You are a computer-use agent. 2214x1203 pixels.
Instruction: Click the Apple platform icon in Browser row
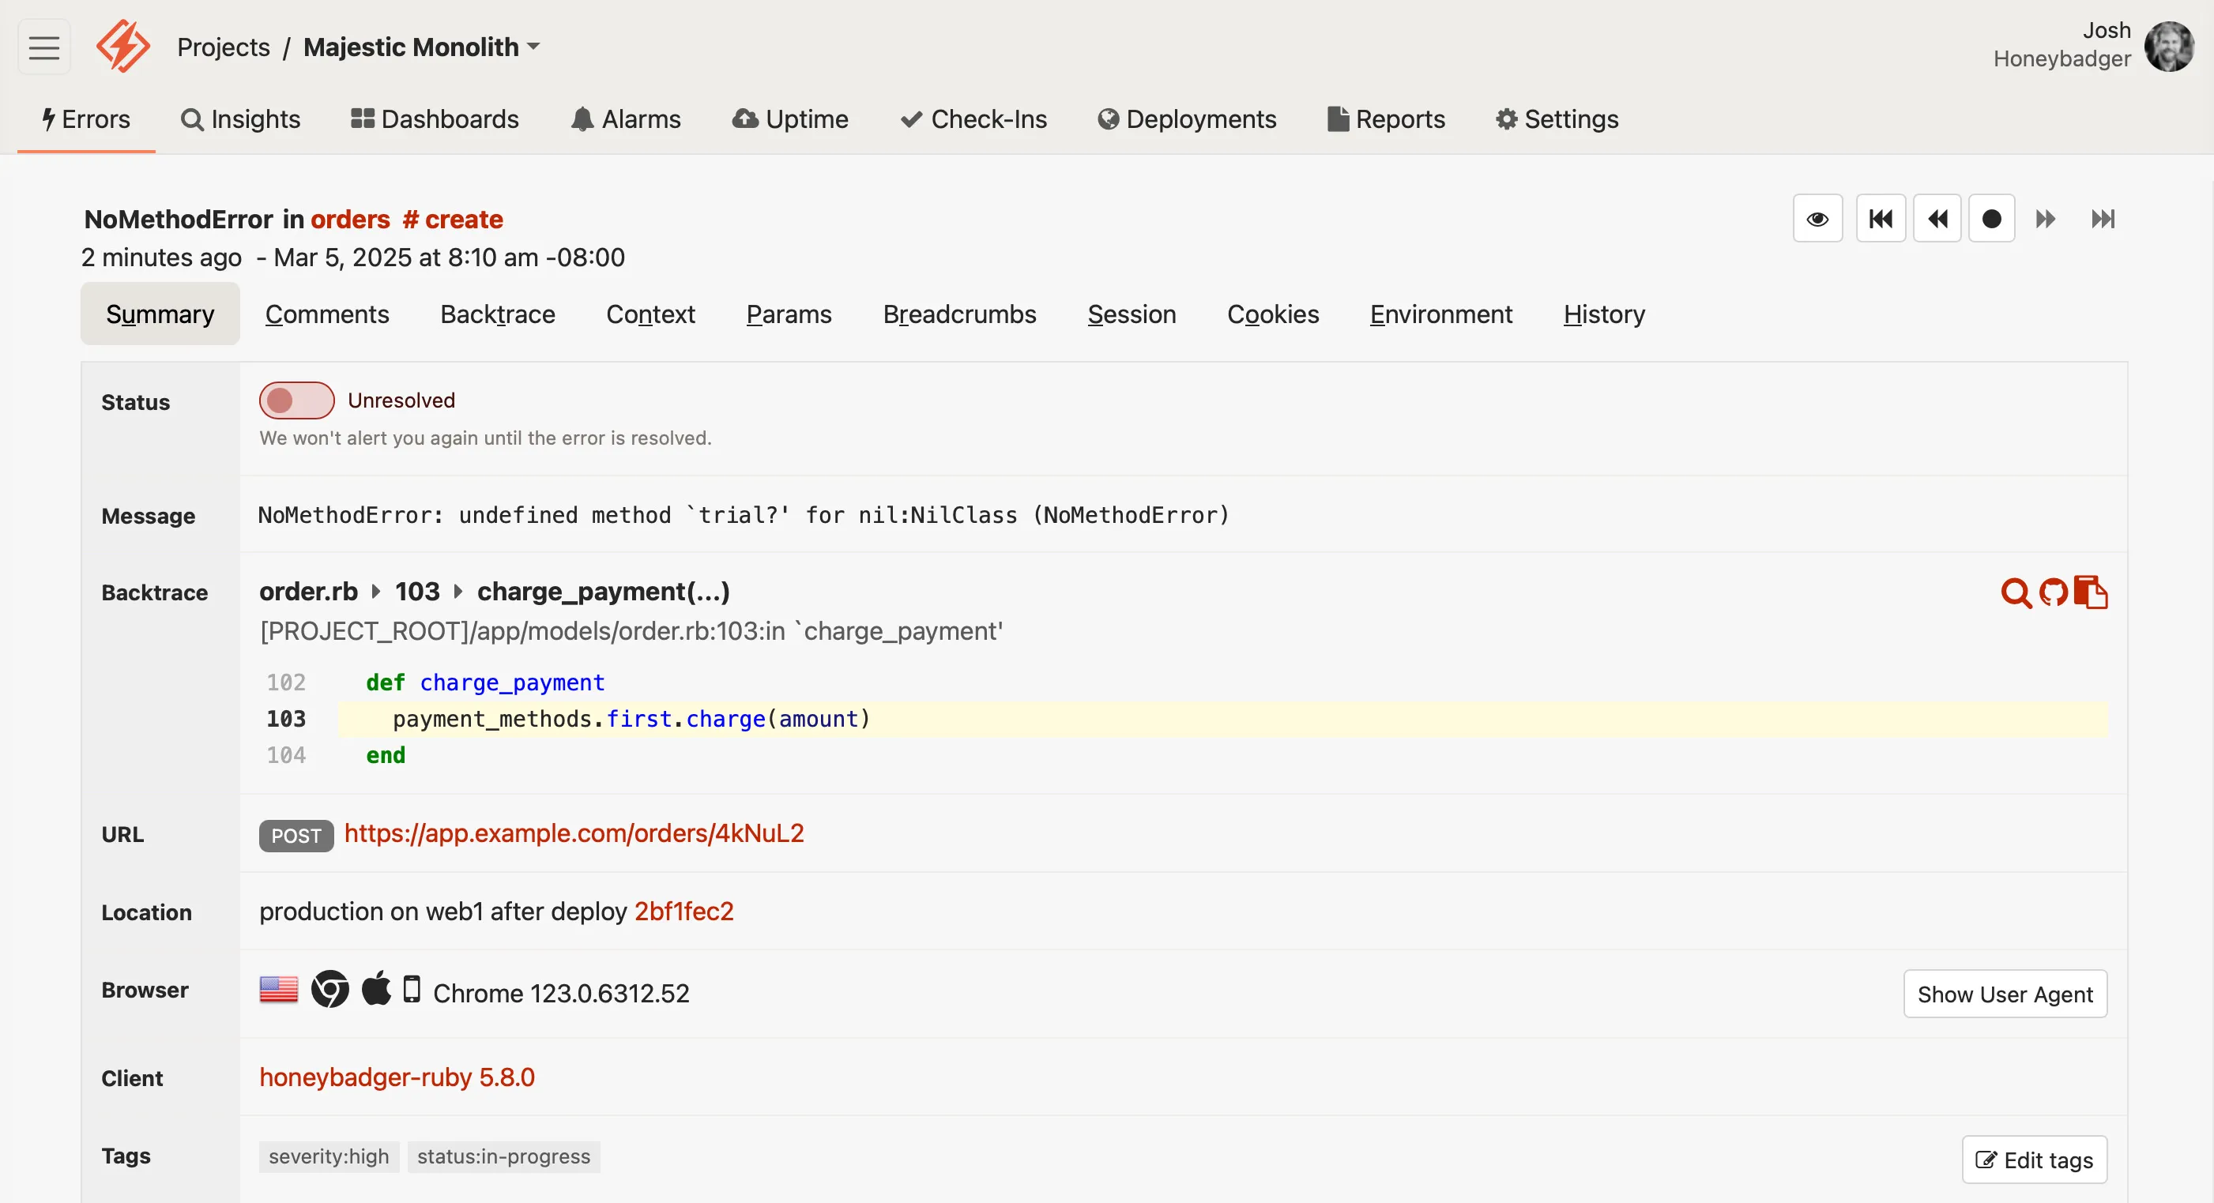tap(375, 989)
